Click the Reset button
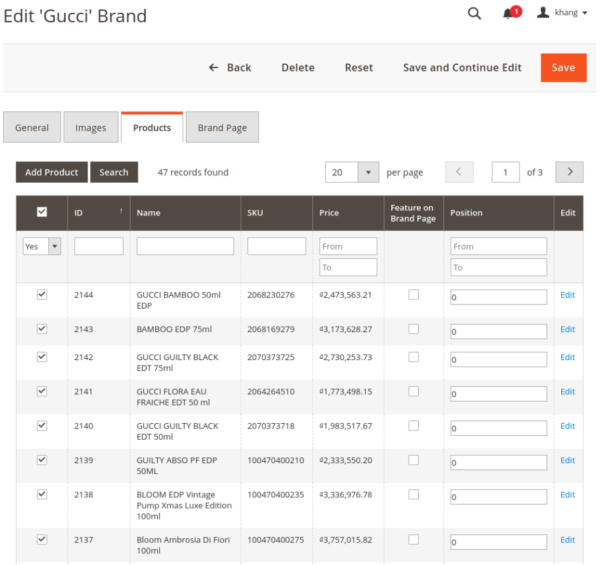The image size is (602, 565). click(x=359, y=68)
